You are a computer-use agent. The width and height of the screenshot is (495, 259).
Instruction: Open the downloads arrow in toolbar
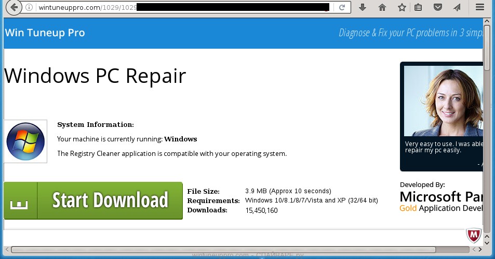[x=363, y=8]
